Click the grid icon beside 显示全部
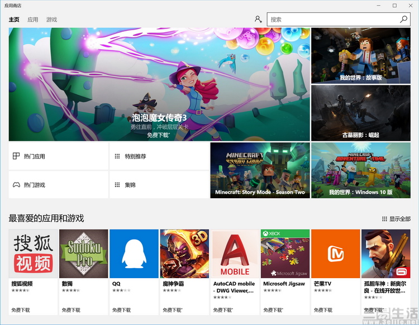 pos(384,219)
